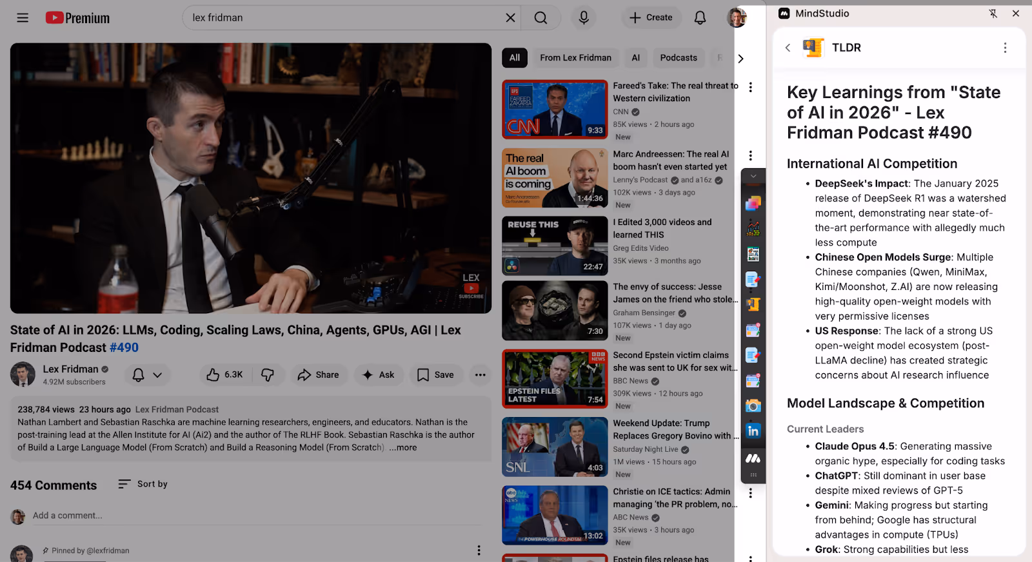The height and width of the screenshot is (562, 1032).
Task: Open the account avatar menu
Action: point(736,18)
